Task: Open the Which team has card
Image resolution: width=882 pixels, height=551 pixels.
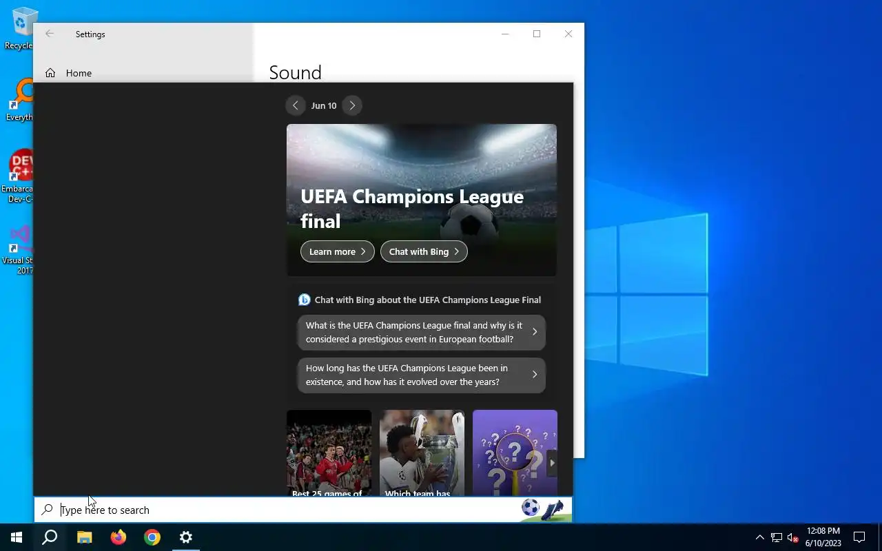Action: [422, 453]
